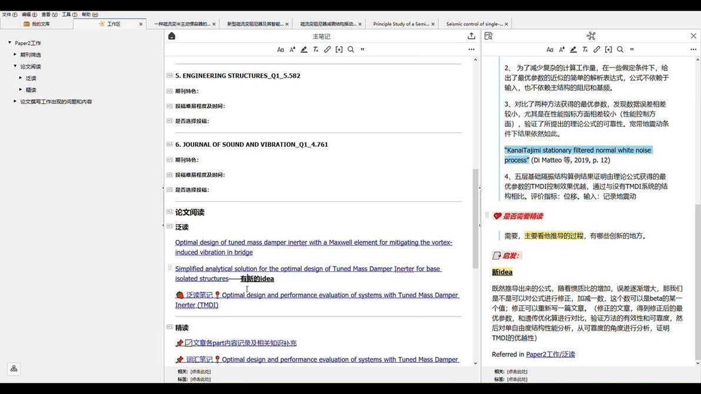Open the 泛读笔记 Optimal design and performance link

tap(317, 300)
